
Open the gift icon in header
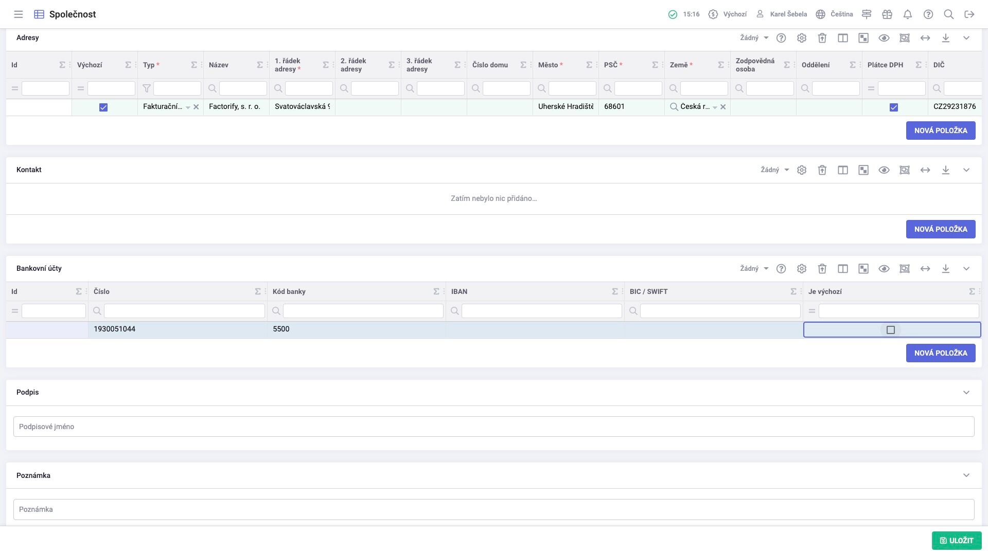click(887, 14)
